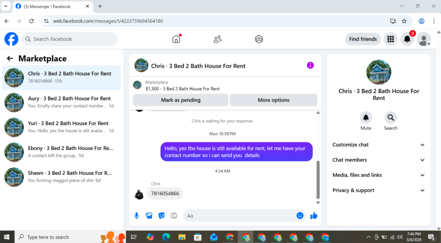Click the Marketplace heading text
The image size is (441, 243).
[43, 59]
